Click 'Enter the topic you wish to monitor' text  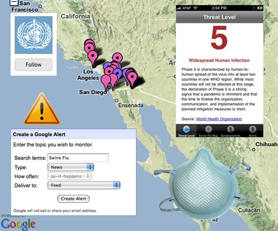[53, 145]
